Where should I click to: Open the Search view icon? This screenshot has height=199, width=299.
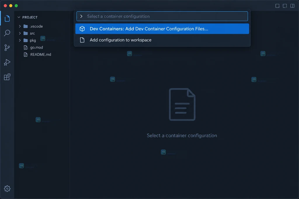pos(7,33)
